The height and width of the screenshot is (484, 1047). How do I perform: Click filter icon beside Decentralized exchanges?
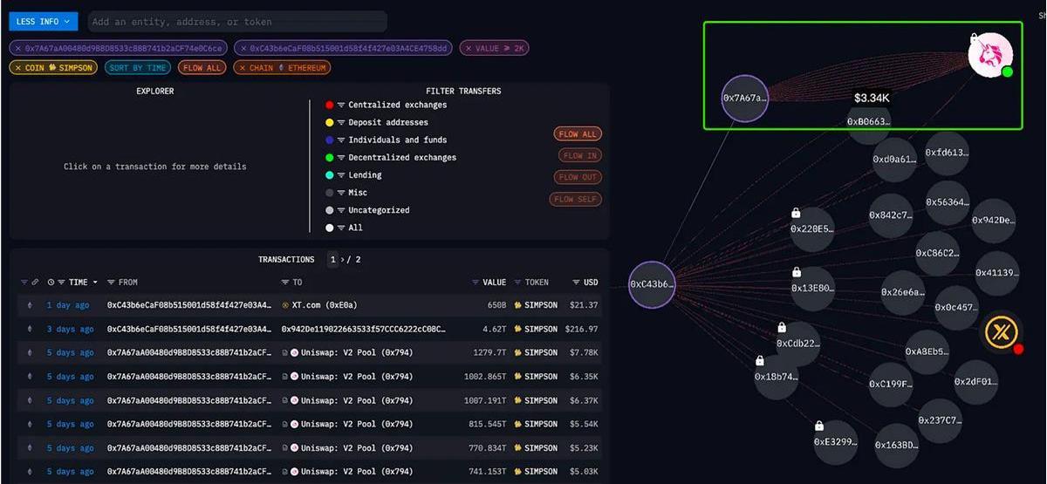pos(341,158)
